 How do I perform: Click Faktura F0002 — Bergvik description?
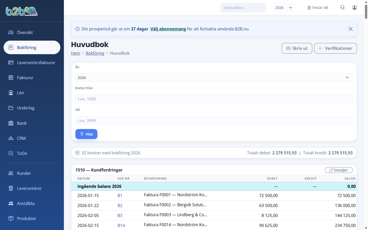pos(175,205)
